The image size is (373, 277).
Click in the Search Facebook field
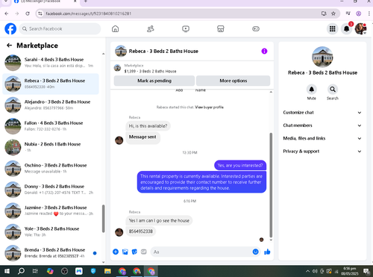tap(60, 29)
